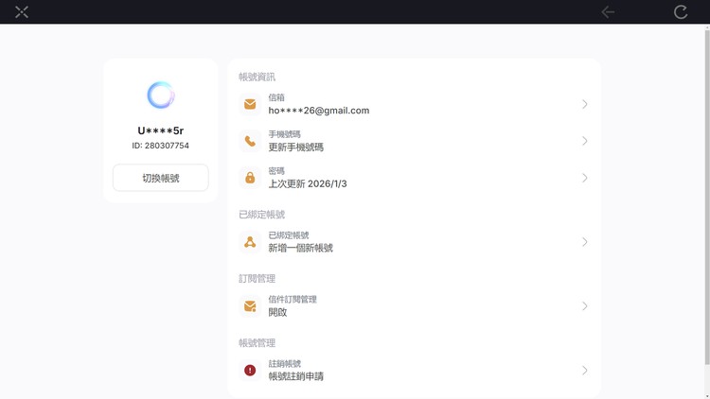Expand the 信件訂閱管理 row chevron
710x399 pixels.
585,306
